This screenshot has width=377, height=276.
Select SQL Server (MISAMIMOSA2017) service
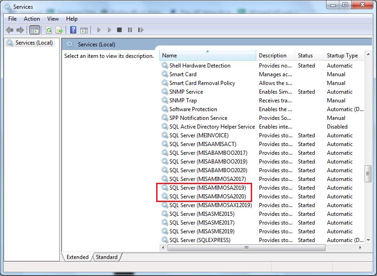pyautogui.click(x=262, y=179)
